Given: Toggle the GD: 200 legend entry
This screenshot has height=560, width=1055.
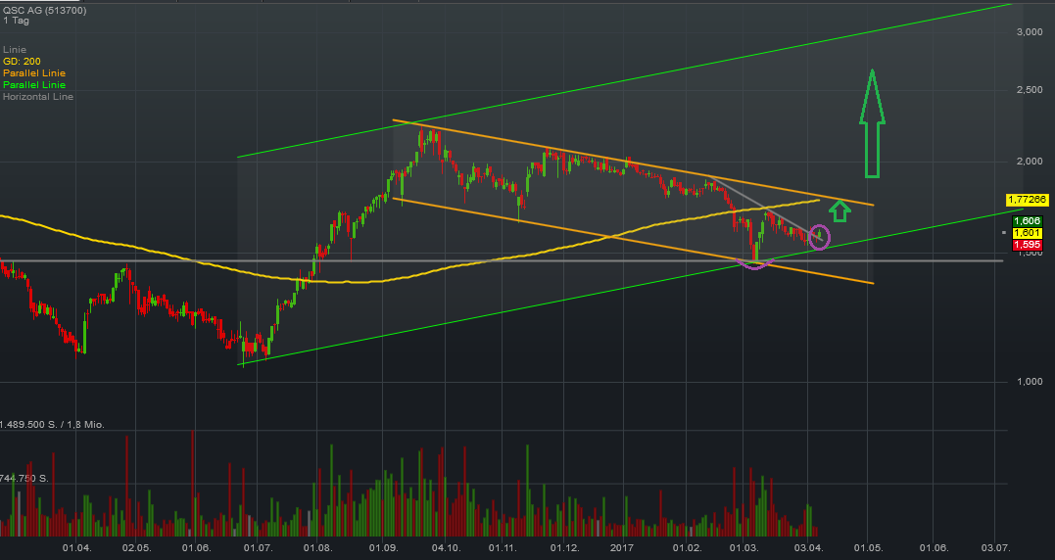Looking at the screenshot, I should 24,61.
